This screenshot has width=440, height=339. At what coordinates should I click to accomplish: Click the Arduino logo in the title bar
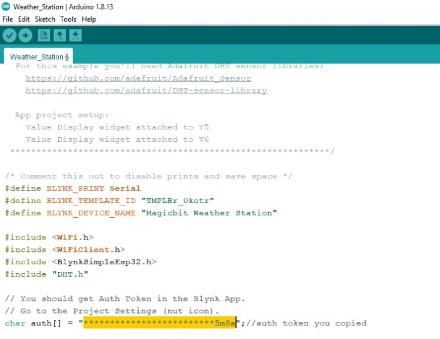tap(6, 6)
